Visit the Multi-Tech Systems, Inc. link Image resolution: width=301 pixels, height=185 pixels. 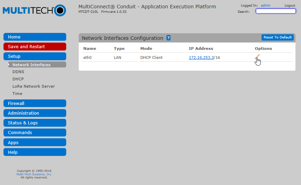(x=34, y=174)
